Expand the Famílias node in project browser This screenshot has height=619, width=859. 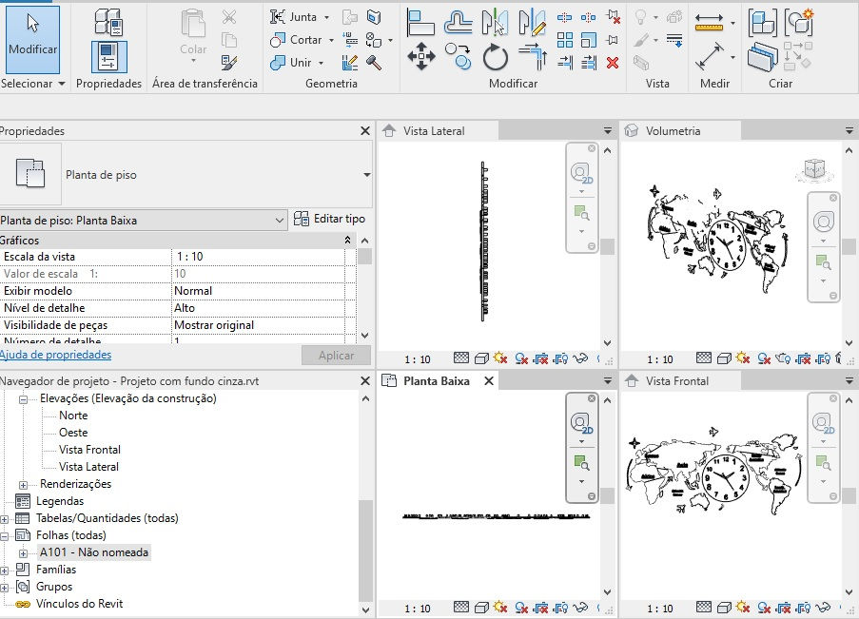tap(5, 571)
